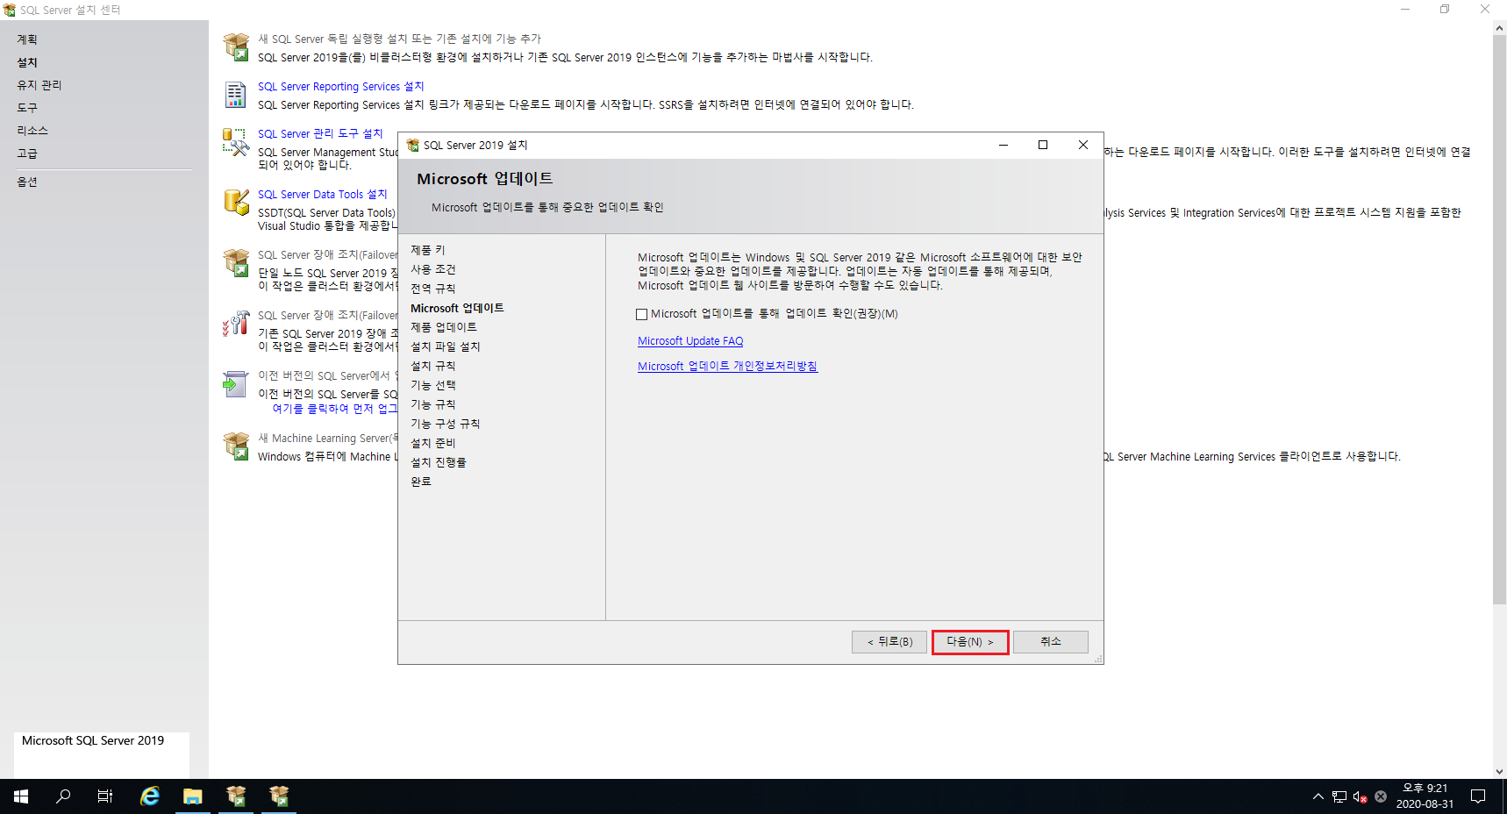Click the upgrade from previous SQL Server version icon
The width and height of the screenshot is (1507, 814).
(x=236, y=383)
